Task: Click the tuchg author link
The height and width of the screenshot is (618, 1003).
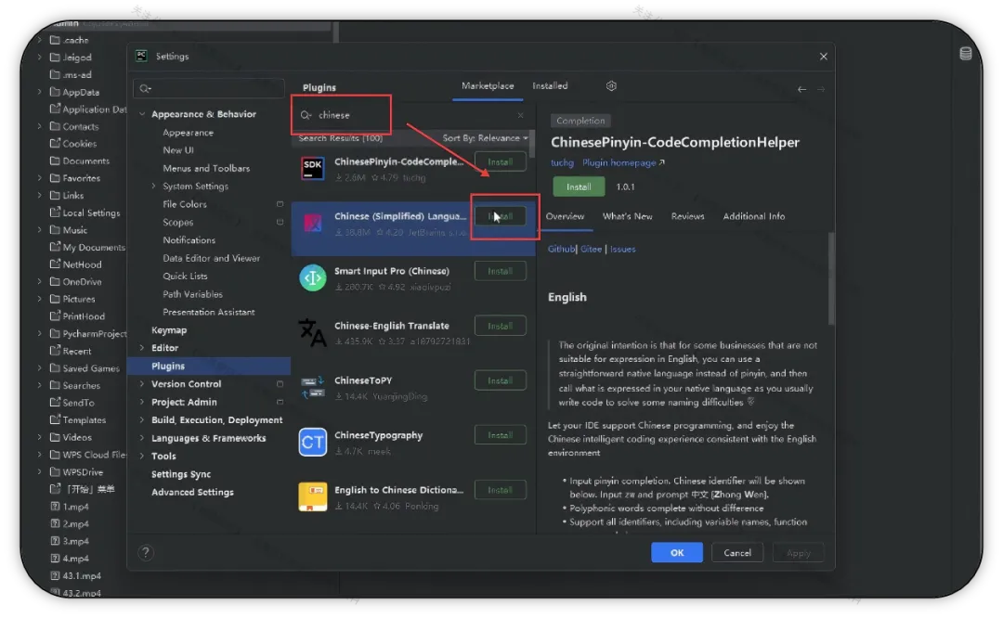Action: 562,163
